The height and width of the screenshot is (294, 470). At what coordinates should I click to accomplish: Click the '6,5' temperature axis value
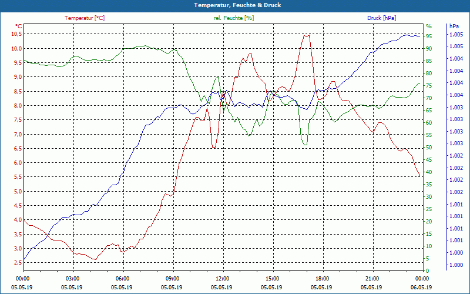click(18, 149)
